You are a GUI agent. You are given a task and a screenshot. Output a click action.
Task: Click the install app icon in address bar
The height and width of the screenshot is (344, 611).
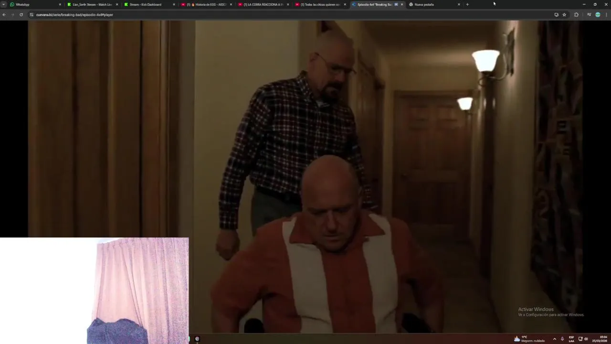pyautogui.click(x=556, y=15)
